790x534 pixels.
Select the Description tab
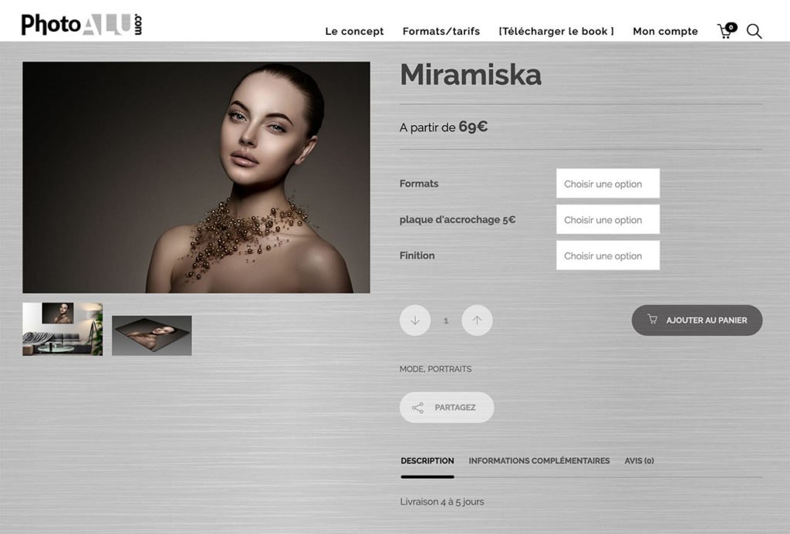coord(427,461)
